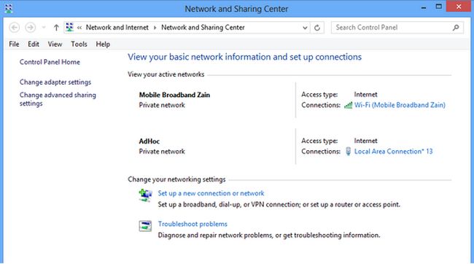Go up one level with Up arrow
474x264 pixels.
coord(56,28)
